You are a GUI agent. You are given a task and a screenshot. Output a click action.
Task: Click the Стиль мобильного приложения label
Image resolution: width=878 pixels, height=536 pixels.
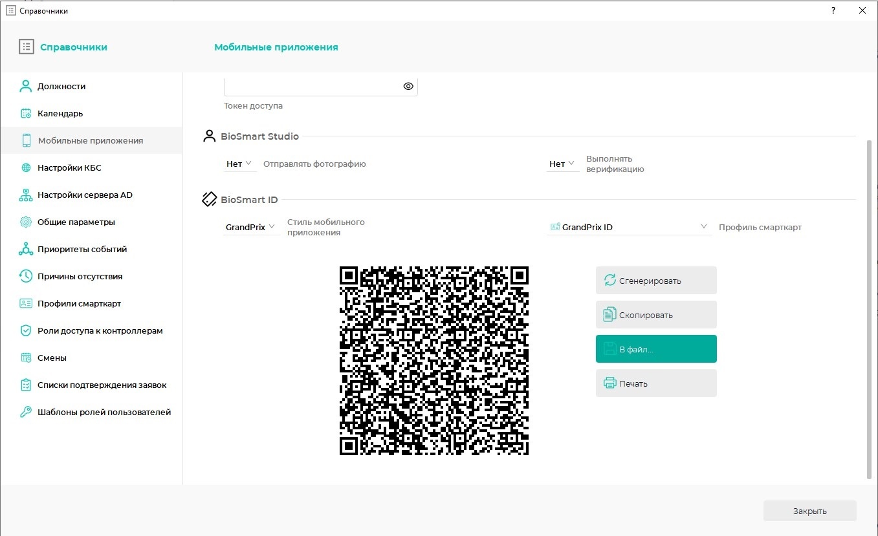click(x=326, y=227)
